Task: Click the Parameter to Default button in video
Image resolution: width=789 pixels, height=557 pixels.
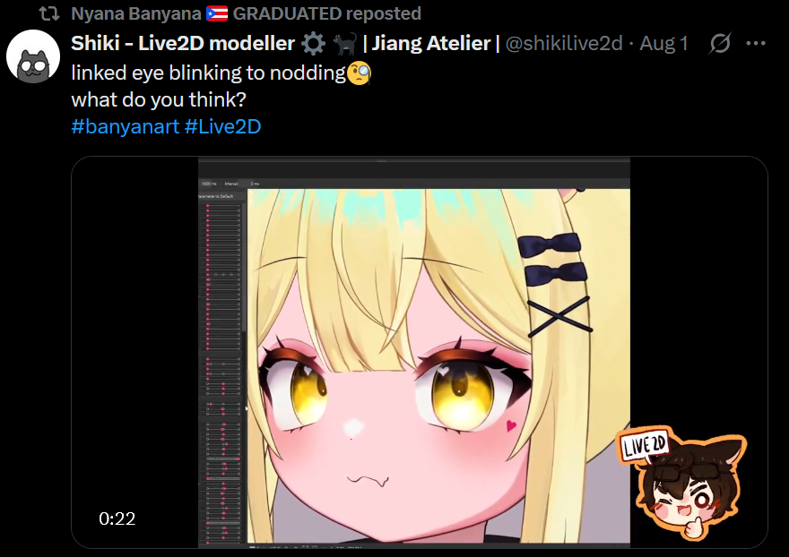Action: (217, 196)
